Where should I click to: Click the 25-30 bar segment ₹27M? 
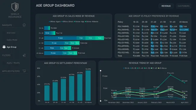pyautogui.click(x=47, y=33)
